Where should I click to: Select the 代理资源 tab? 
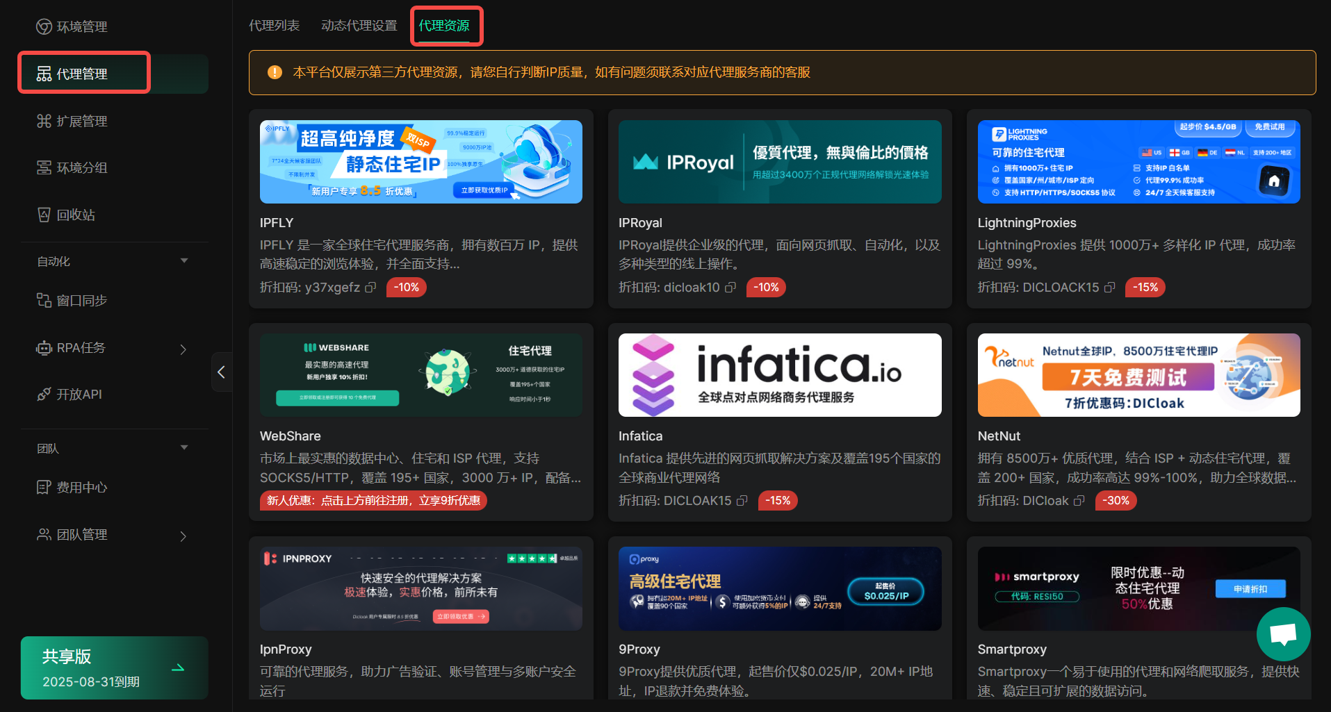coord(444,26)
